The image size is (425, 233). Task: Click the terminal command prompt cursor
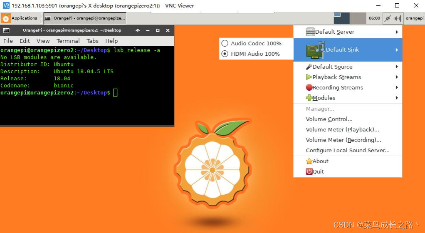(115, 92)
